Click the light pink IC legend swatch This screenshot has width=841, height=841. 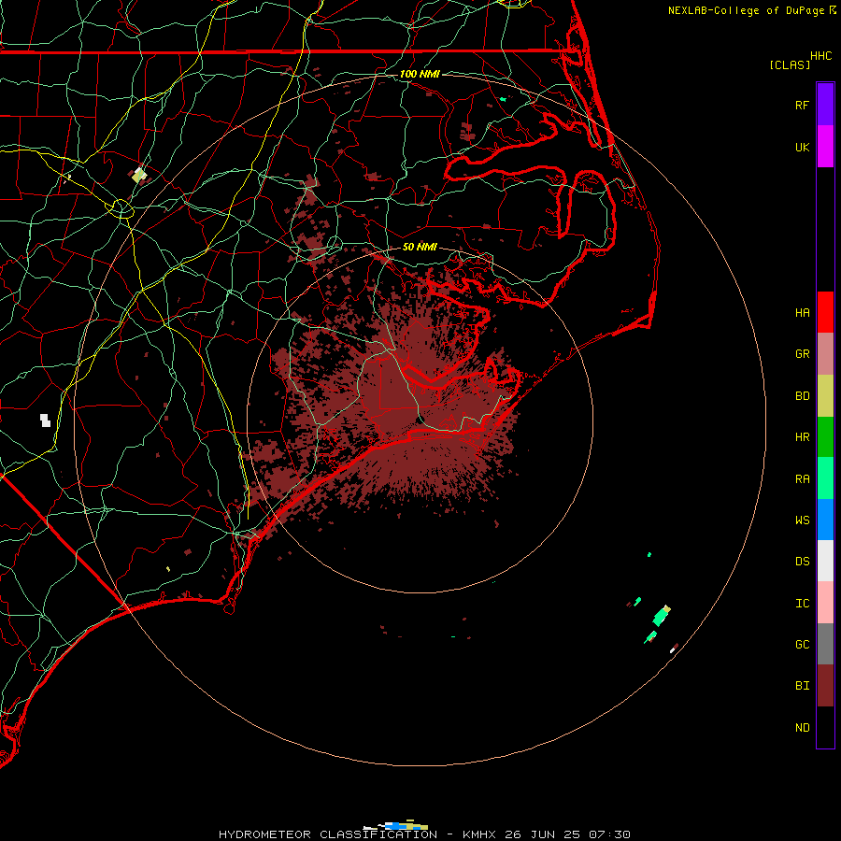coord(825,603)
